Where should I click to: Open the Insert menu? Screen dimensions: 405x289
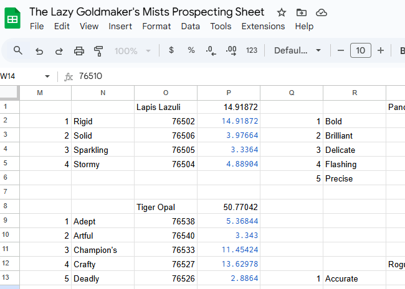(x=120, y=26)
